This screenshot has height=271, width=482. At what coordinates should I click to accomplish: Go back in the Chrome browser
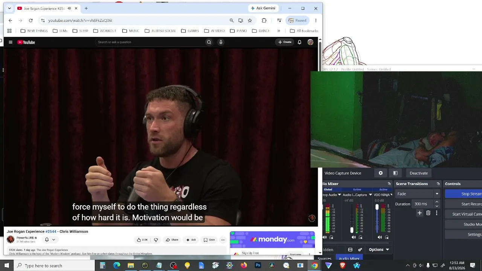tap(10, 20)
